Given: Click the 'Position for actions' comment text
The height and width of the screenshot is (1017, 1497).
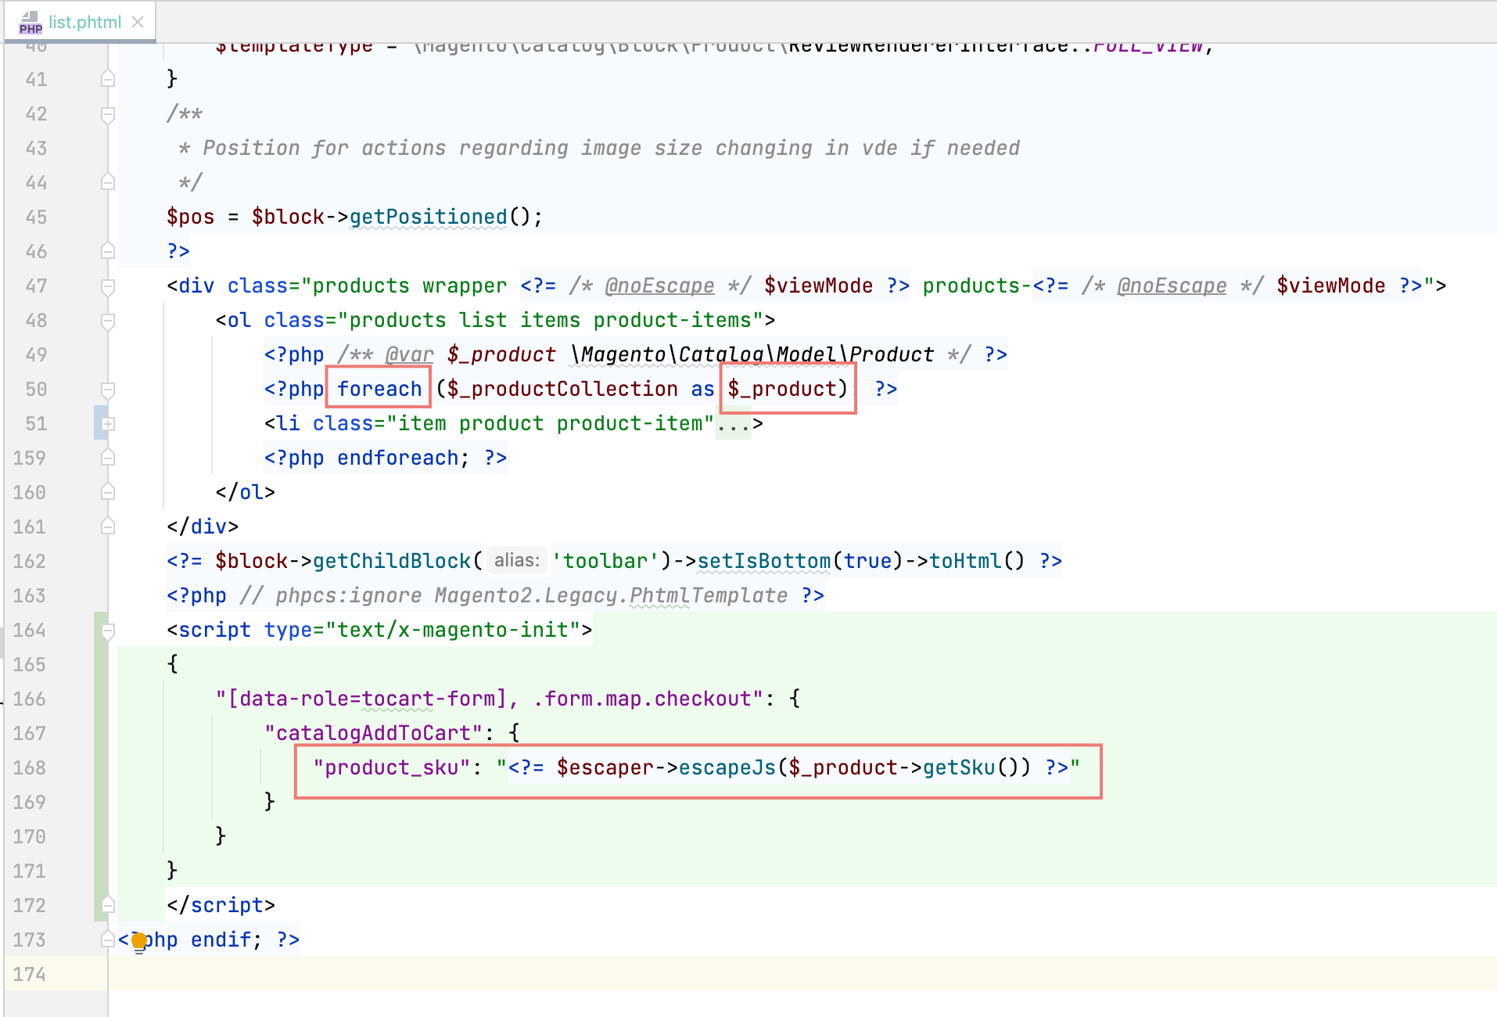Looking at the screenshot, I should click(611, 148).
